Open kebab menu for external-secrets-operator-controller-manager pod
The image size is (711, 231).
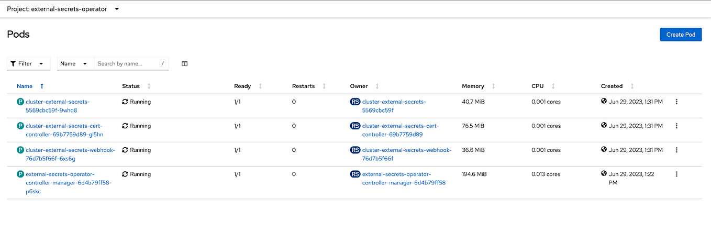pos(676,174)
